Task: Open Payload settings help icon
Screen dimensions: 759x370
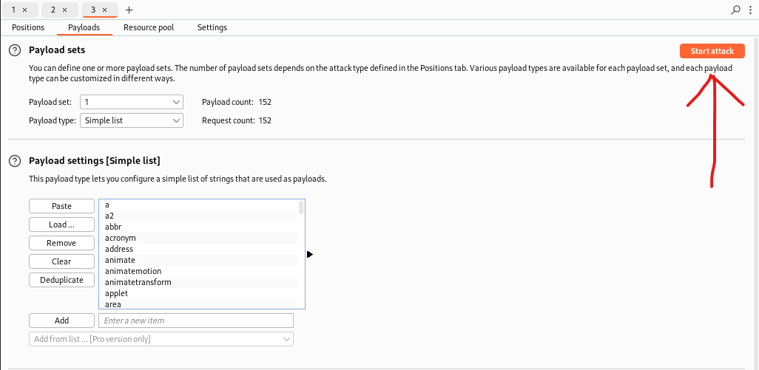Action: coord(14,160)
